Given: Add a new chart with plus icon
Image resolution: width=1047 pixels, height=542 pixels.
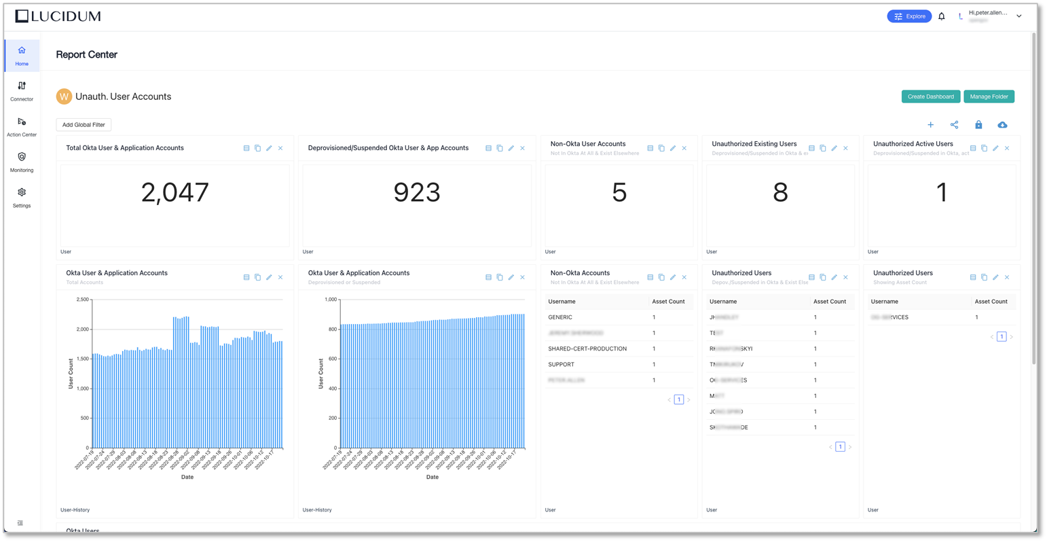Looking at the screenshot, I should 930,125.
